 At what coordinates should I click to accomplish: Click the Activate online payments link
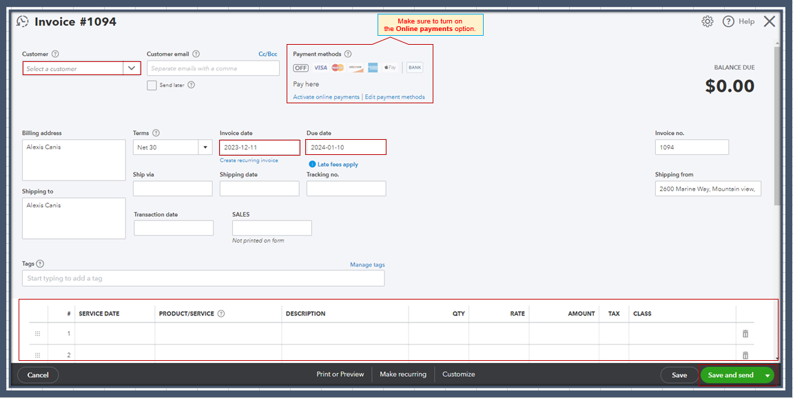[x=325, y=96]
